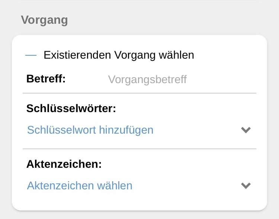Click the gap between Schlüsselwort hinzufügen and its chevron

[x=197, y=130]
